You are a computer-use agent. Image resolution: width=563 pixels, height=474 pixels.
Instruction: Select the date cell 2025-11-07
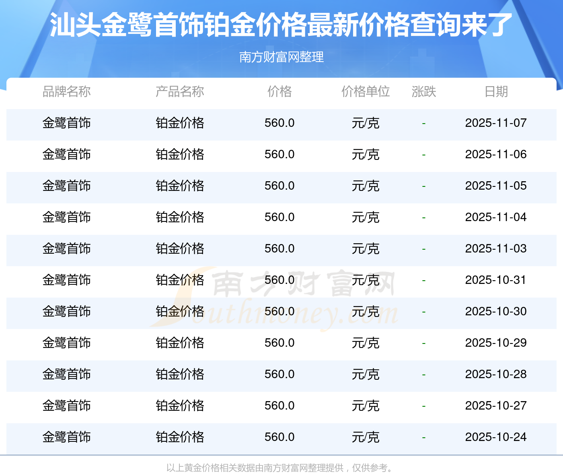(x=496, y=123)
